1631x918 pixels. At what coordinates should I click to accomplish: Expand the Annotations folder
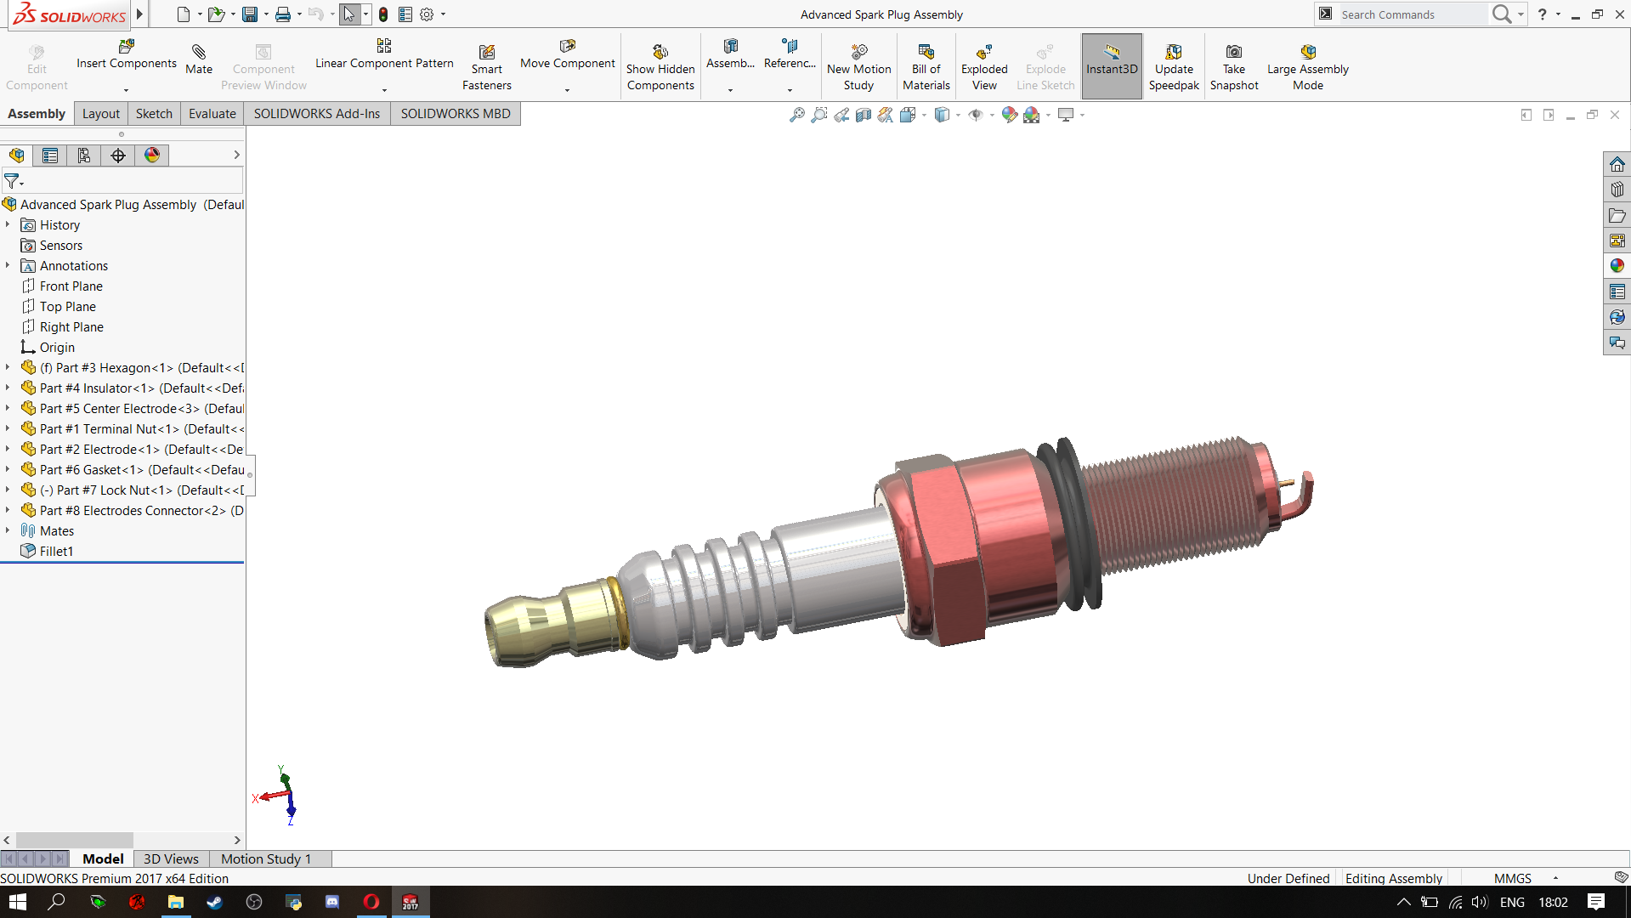tap(8, 266)
